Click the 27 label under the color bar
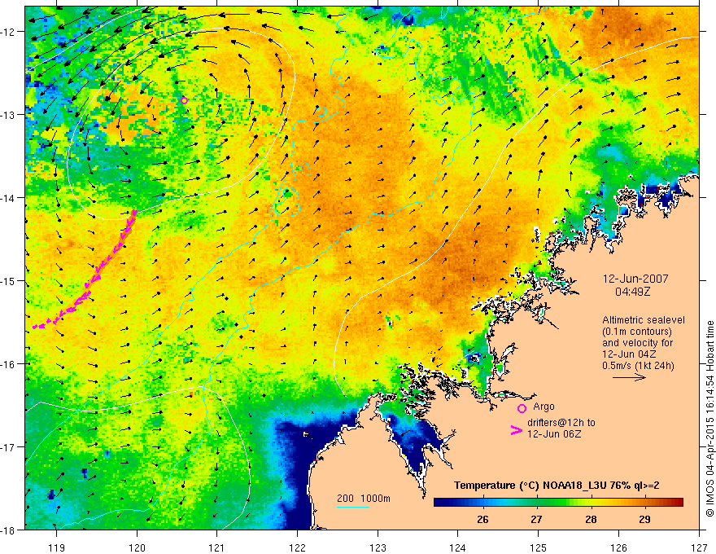Viewport: 716px width, 554px height. tap(536, 519)
